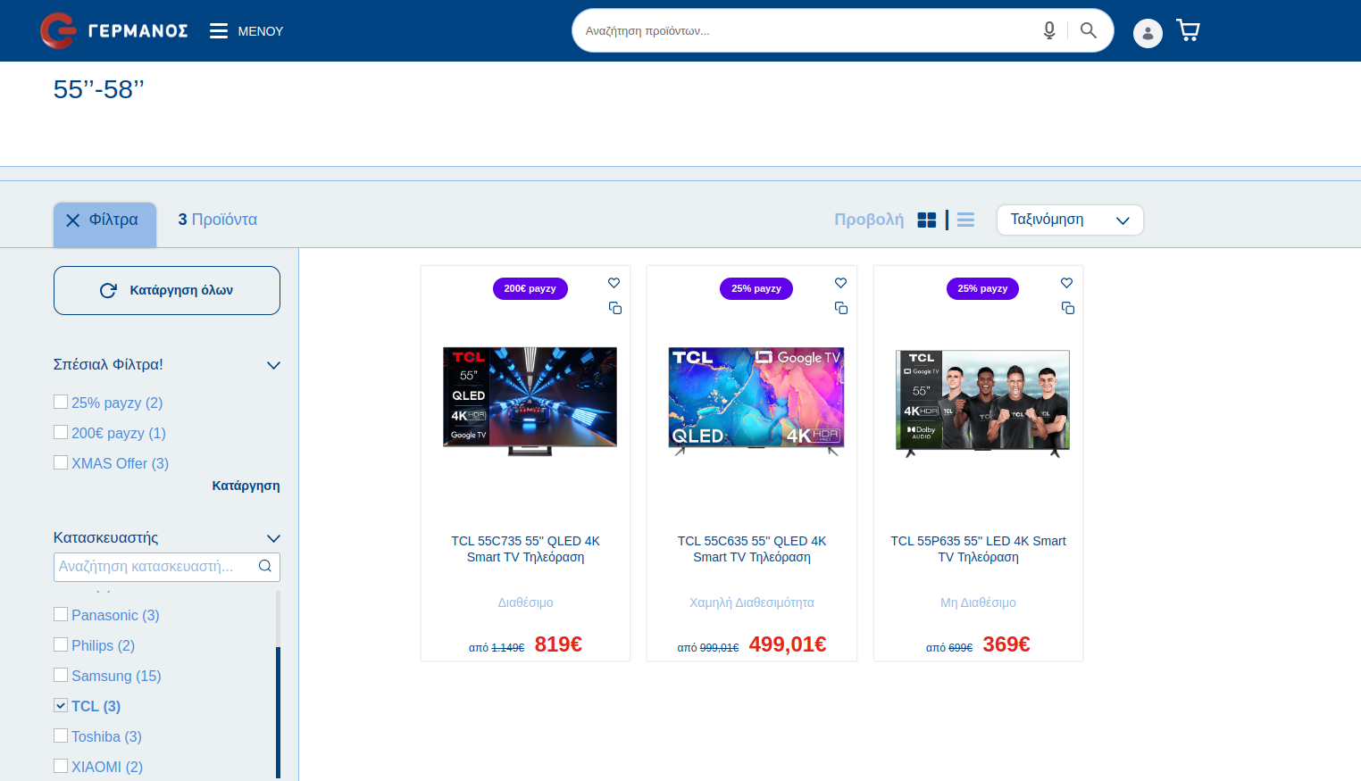
Task: Switch to grid view icon
Action: [927, 220]
